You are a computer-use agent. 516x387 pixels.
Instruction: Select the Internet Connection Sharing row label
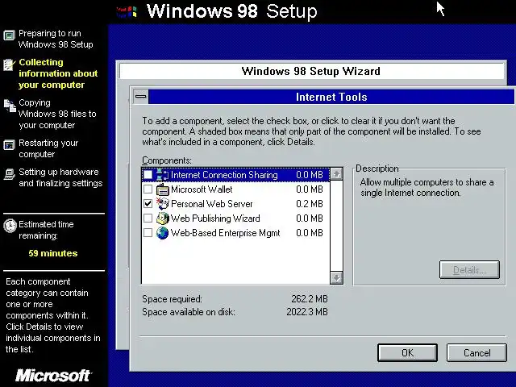coord(224,175)
